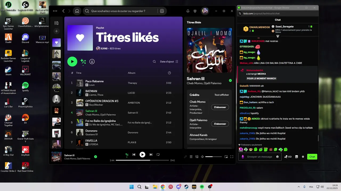Viewport: 341px width, 191px height.
Task: Open the Sahran lil album cover in side panel
Action: coord(209,50)
